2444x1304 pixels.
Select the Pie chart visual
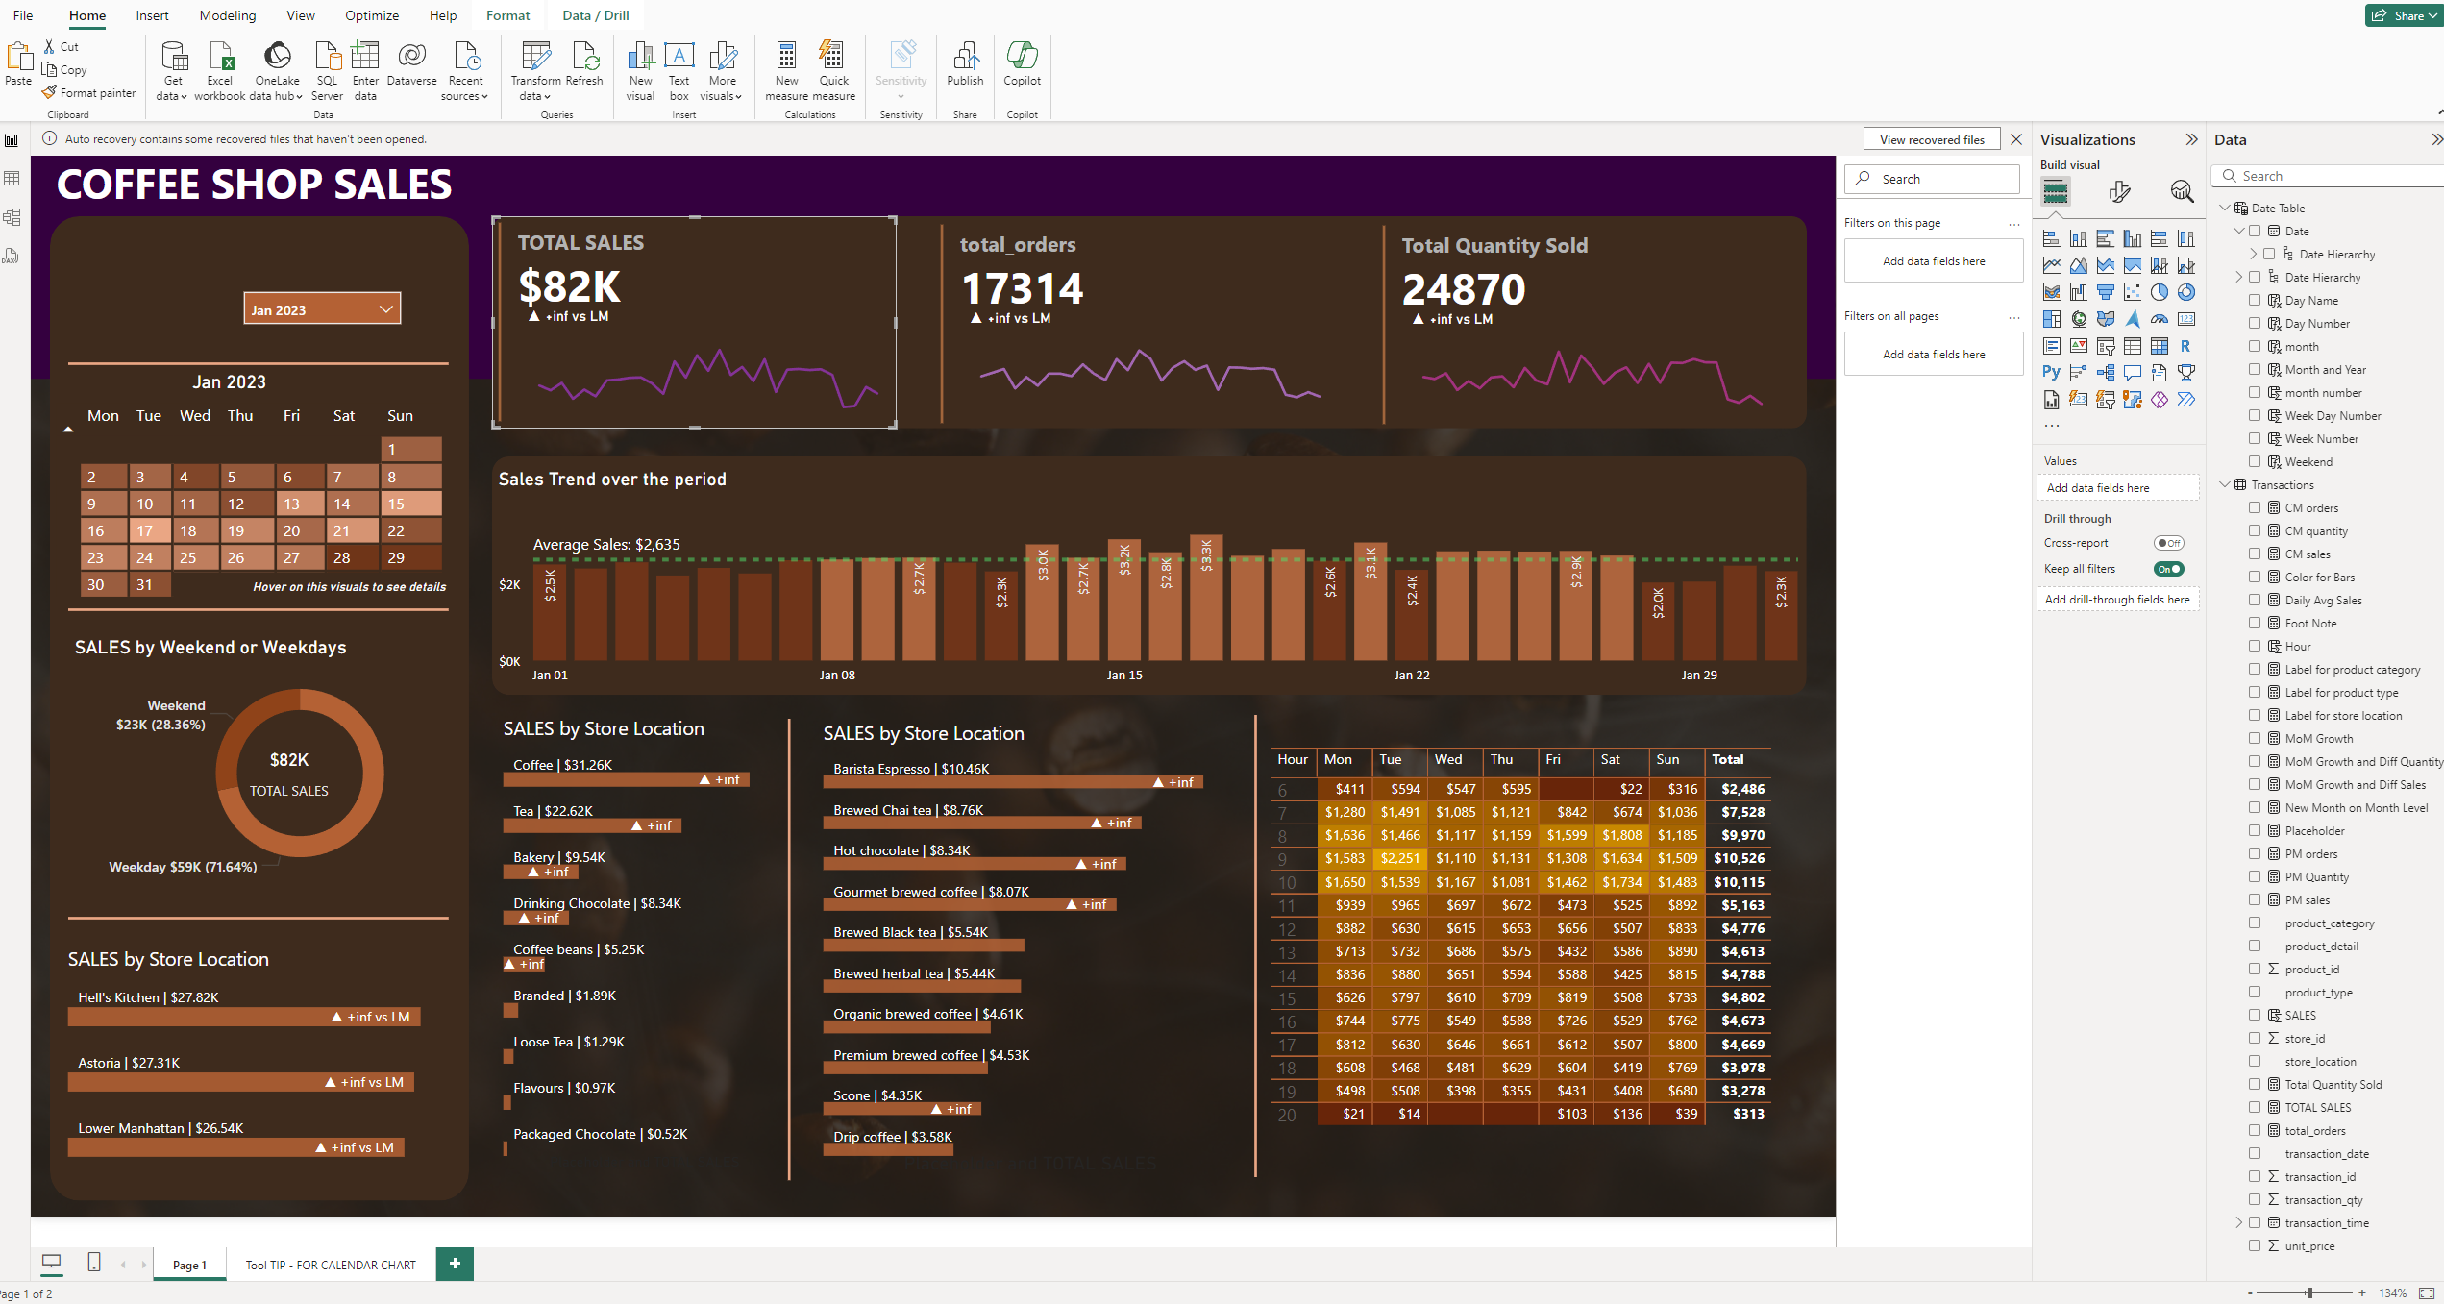(x=2159, y=292)
